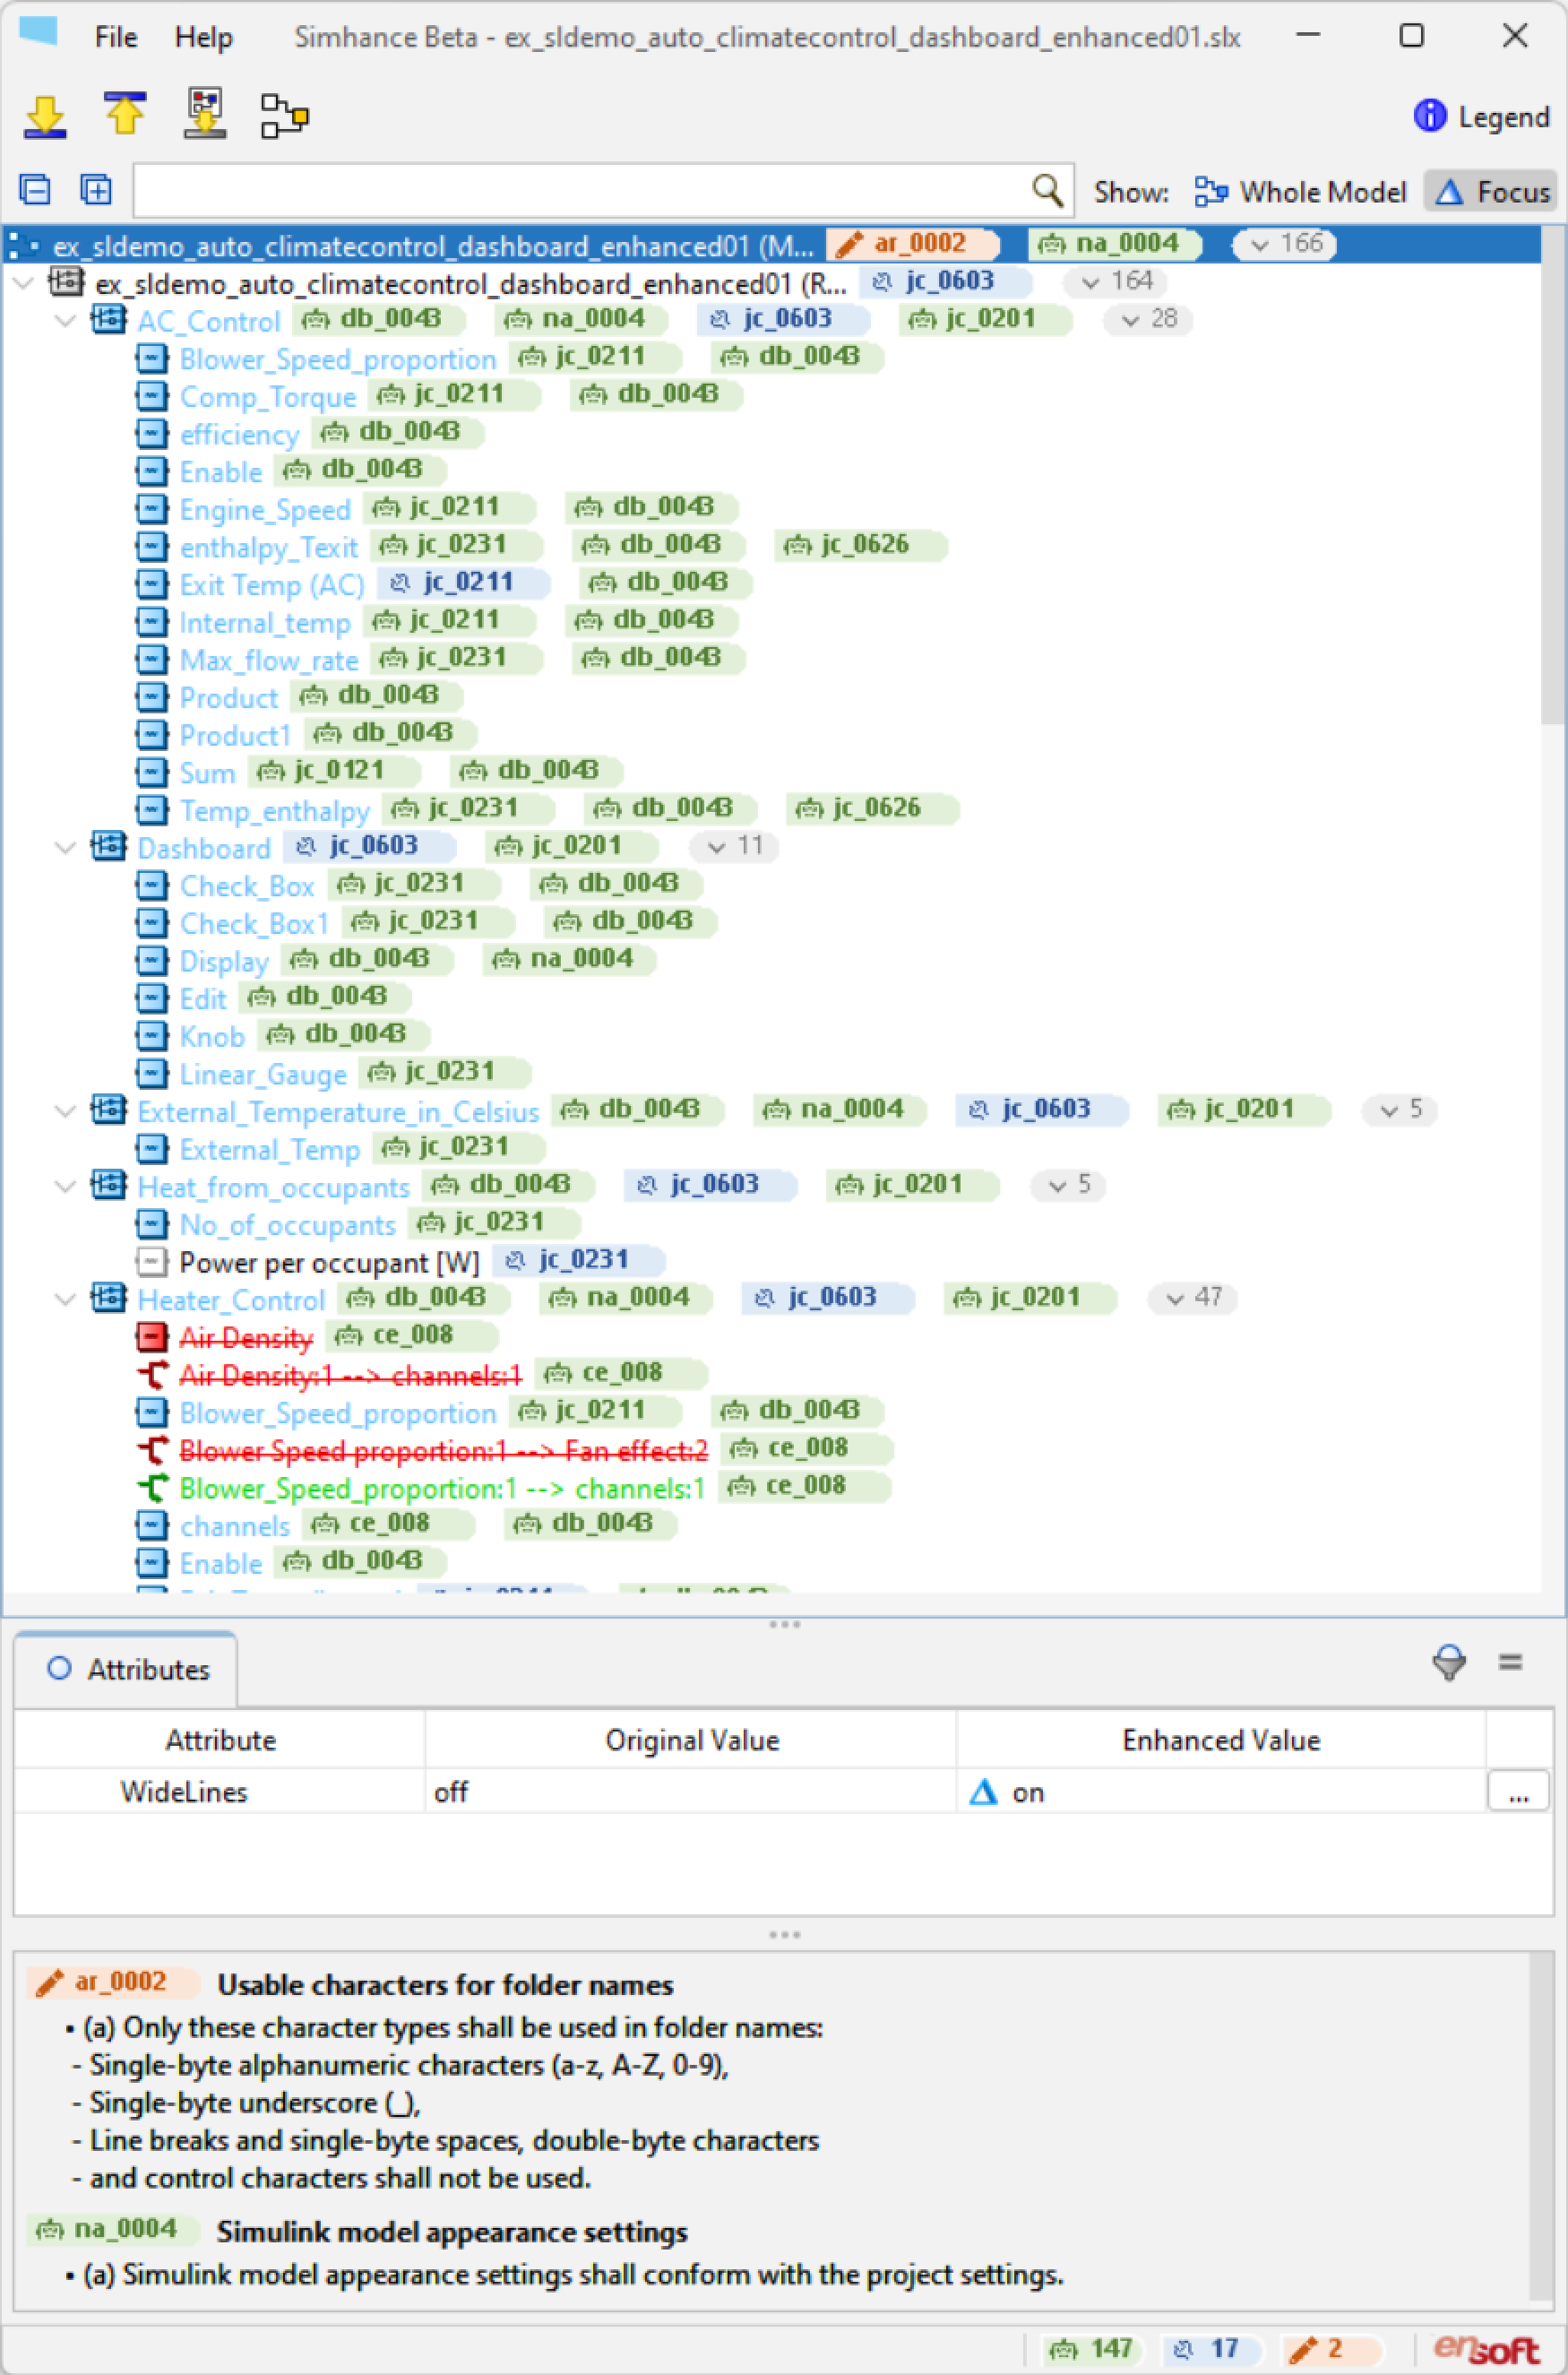Screen dimensions: 1568x2375
Task: Toggle the Focus view mode
Action: point(1491,191)
